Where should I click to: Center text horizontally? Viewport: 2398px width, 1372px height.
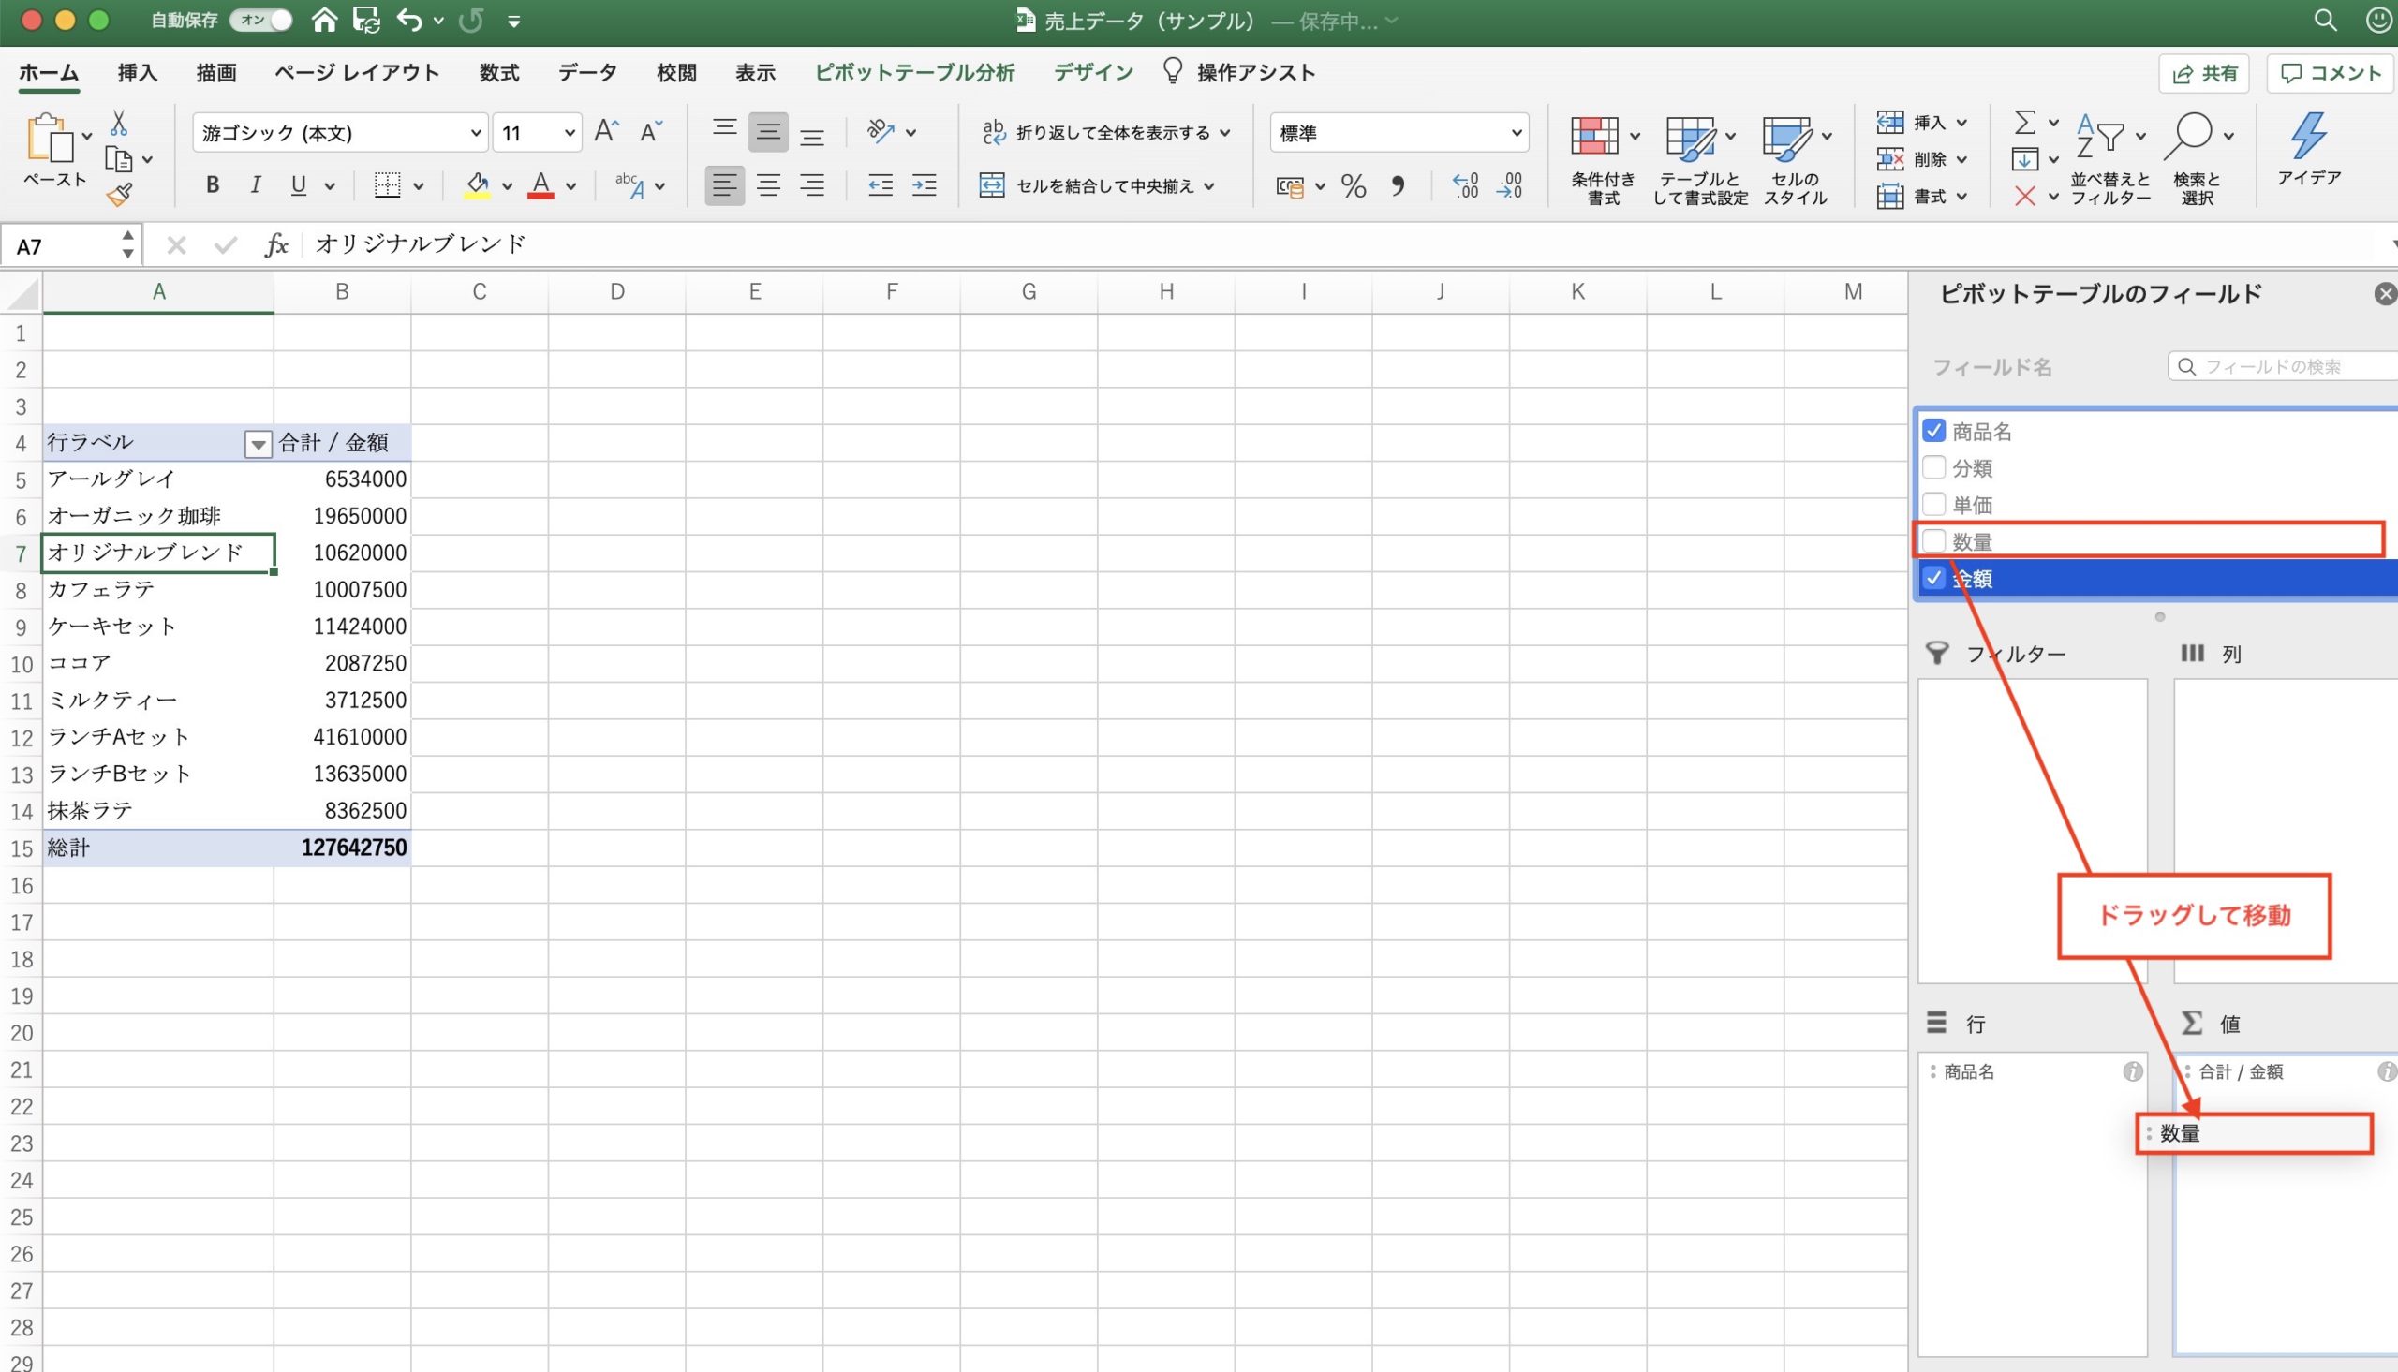pyautogui.click(x=769, y=185)
